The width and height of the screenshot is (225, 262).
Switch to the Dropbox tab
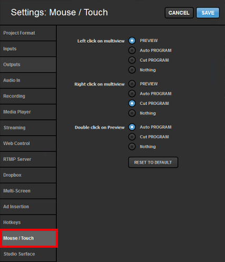point(28,175)
